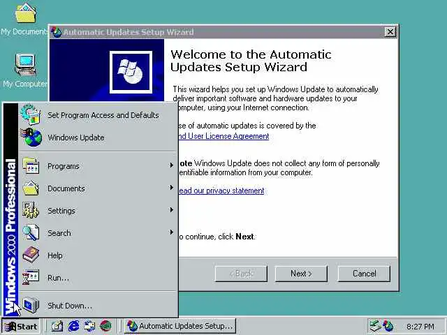Click the Windows Update globe icon

31,137
